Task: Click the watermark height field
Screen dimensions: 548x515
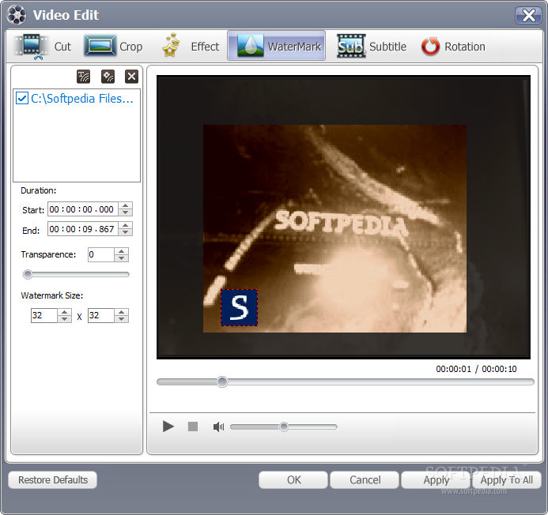Action: pos(100,315)
